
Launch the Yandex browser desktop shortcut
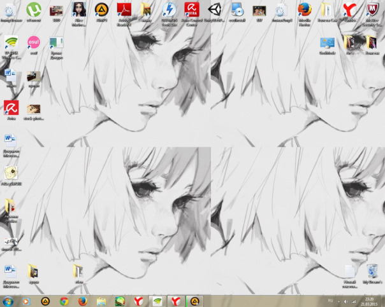[349, 10]
